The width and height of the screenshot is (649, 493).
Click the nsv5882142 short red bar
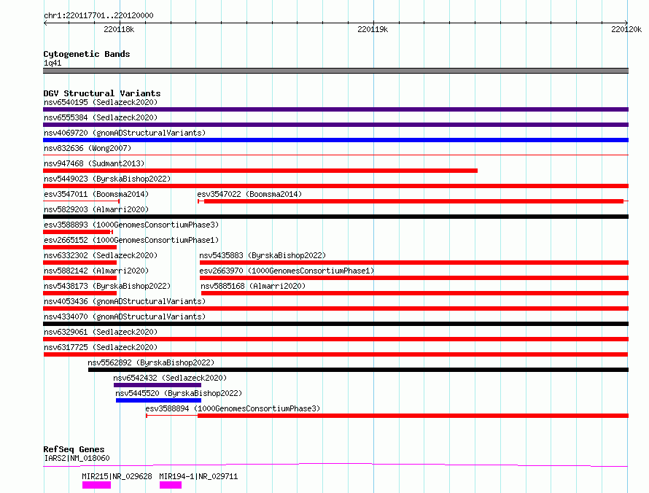80,278
